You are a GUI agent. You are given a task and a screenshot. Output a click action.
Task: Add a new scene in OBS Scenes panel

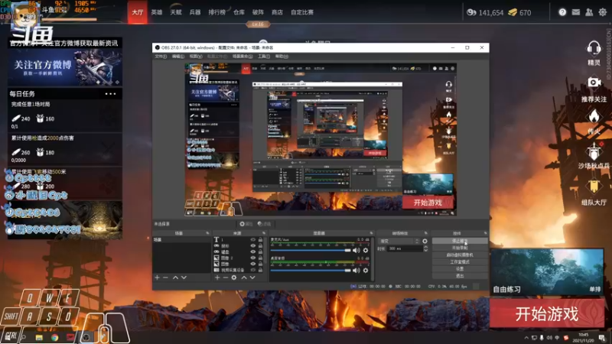pos(158,277)
